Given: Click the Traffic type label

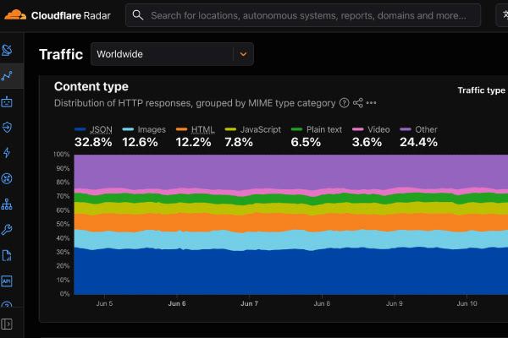Looking at the screenshot, I should [481, 90].
